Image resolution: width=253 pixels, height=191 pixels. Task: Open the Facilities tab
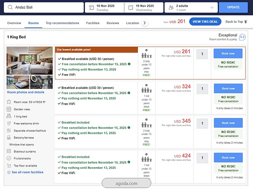point(93,23)
